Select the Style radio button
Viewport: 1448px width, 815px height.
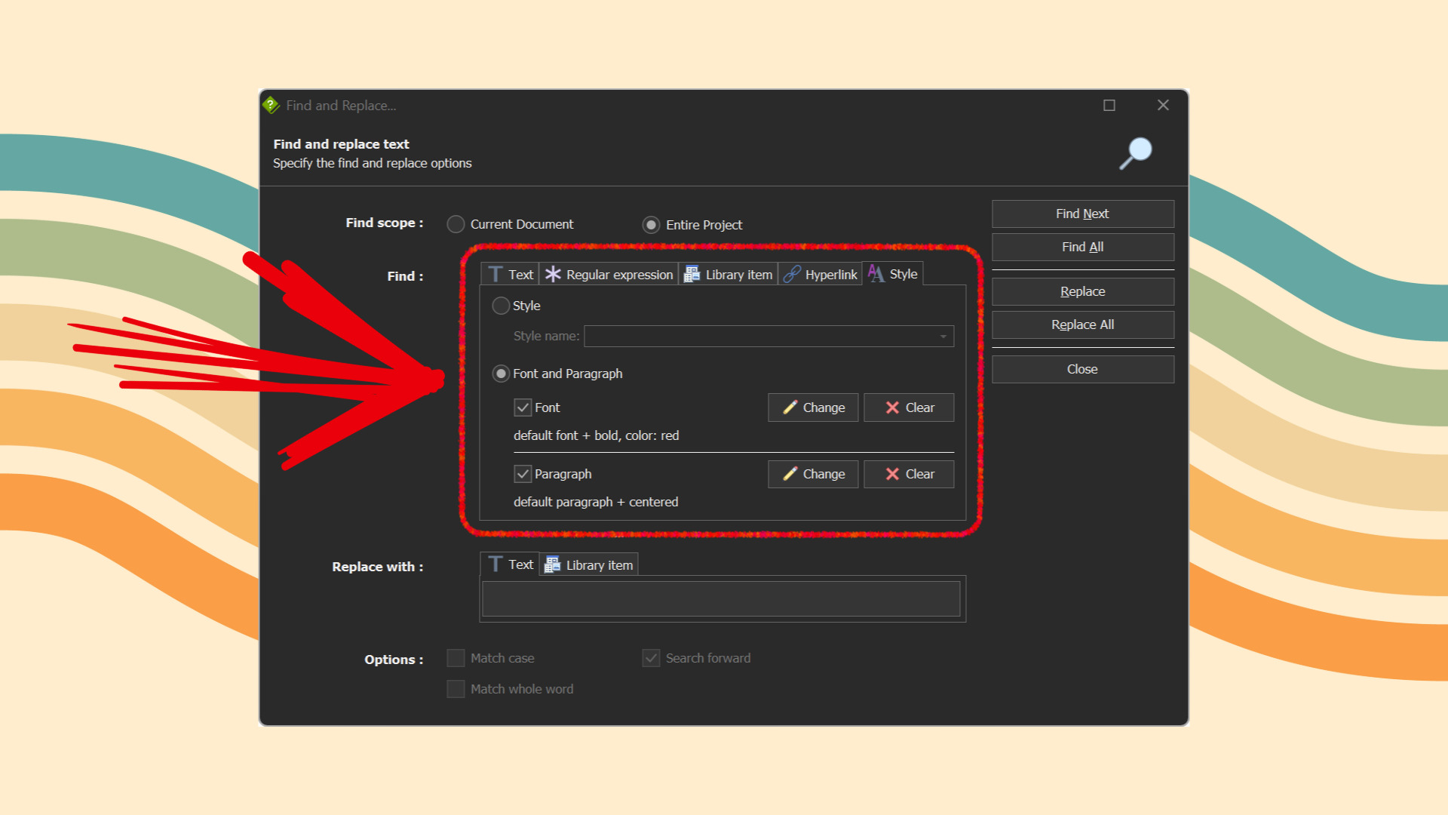[x=502, y=305]
